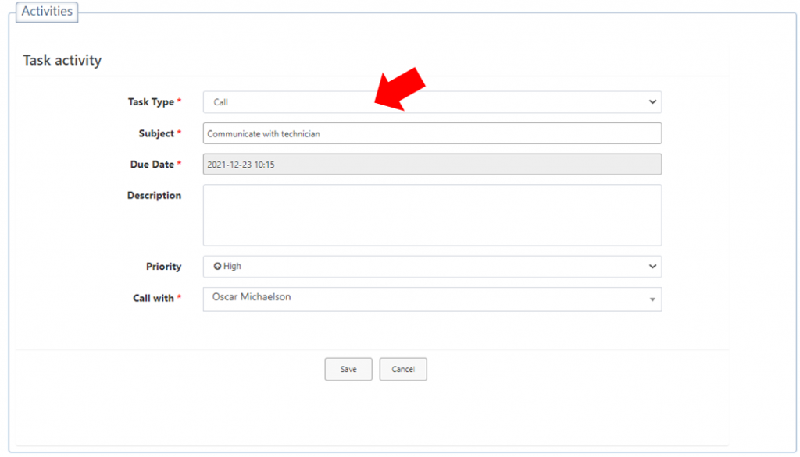800x457 pixels.
Task: Save the task activity
Action: (348, 369)
